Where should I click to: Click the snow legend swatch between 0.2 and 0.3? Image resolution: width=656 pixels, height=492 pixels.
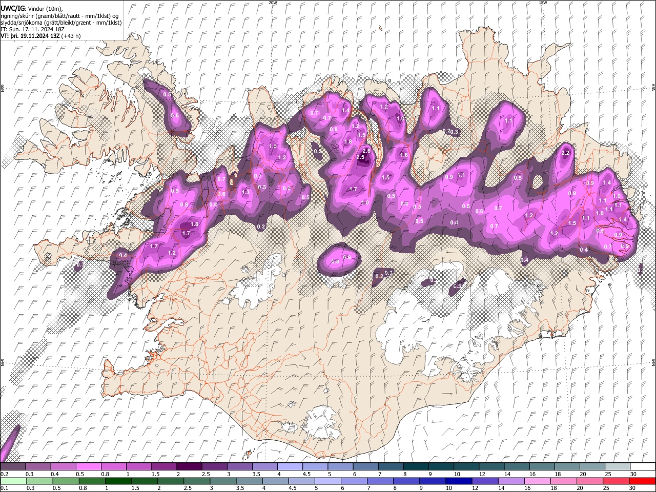13,466
